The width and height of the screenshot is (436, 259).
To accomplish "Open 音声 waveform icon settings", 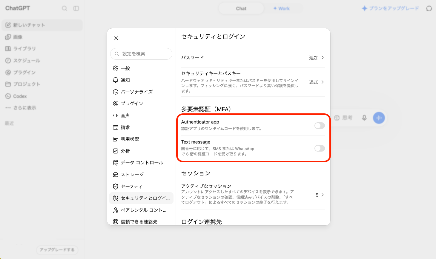I will tap(116, 115).
